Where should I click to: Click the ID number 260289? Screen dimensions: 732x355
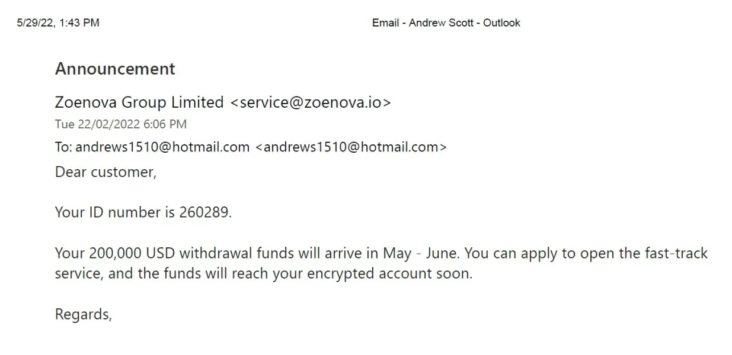(x=204, y=212)
